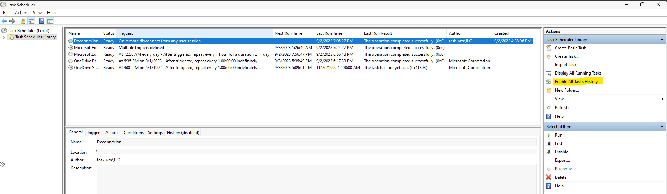Image resolution: width=667 pixels, height=194 pixels.
Task: Click the Name field showing Deconnexion
Action: [316, 142]
